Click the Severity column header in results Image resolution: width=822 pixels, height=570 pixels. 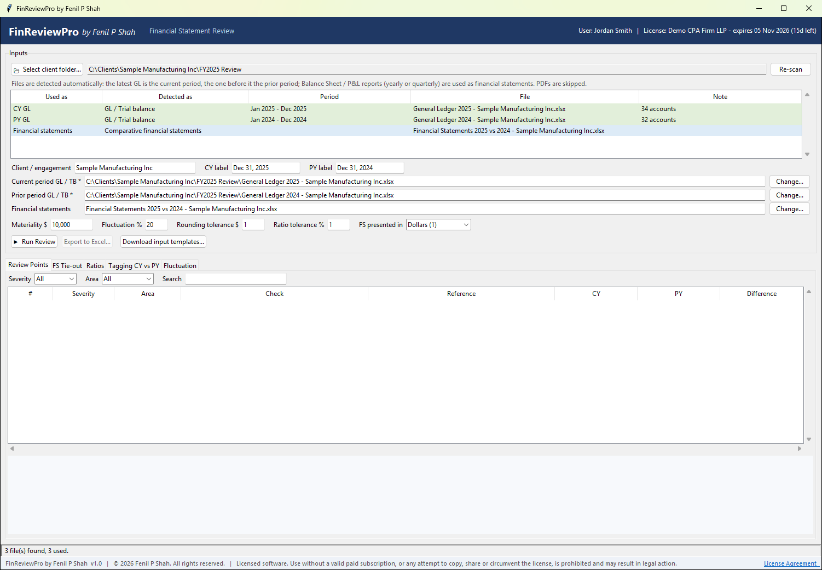point(83,294)
